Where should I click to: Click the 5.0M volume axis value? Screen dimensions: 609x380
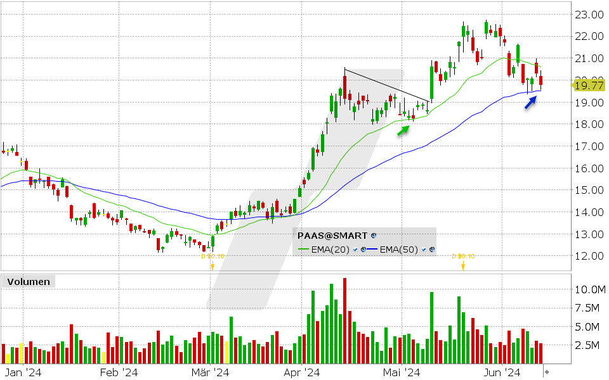(x=587, y=327)
